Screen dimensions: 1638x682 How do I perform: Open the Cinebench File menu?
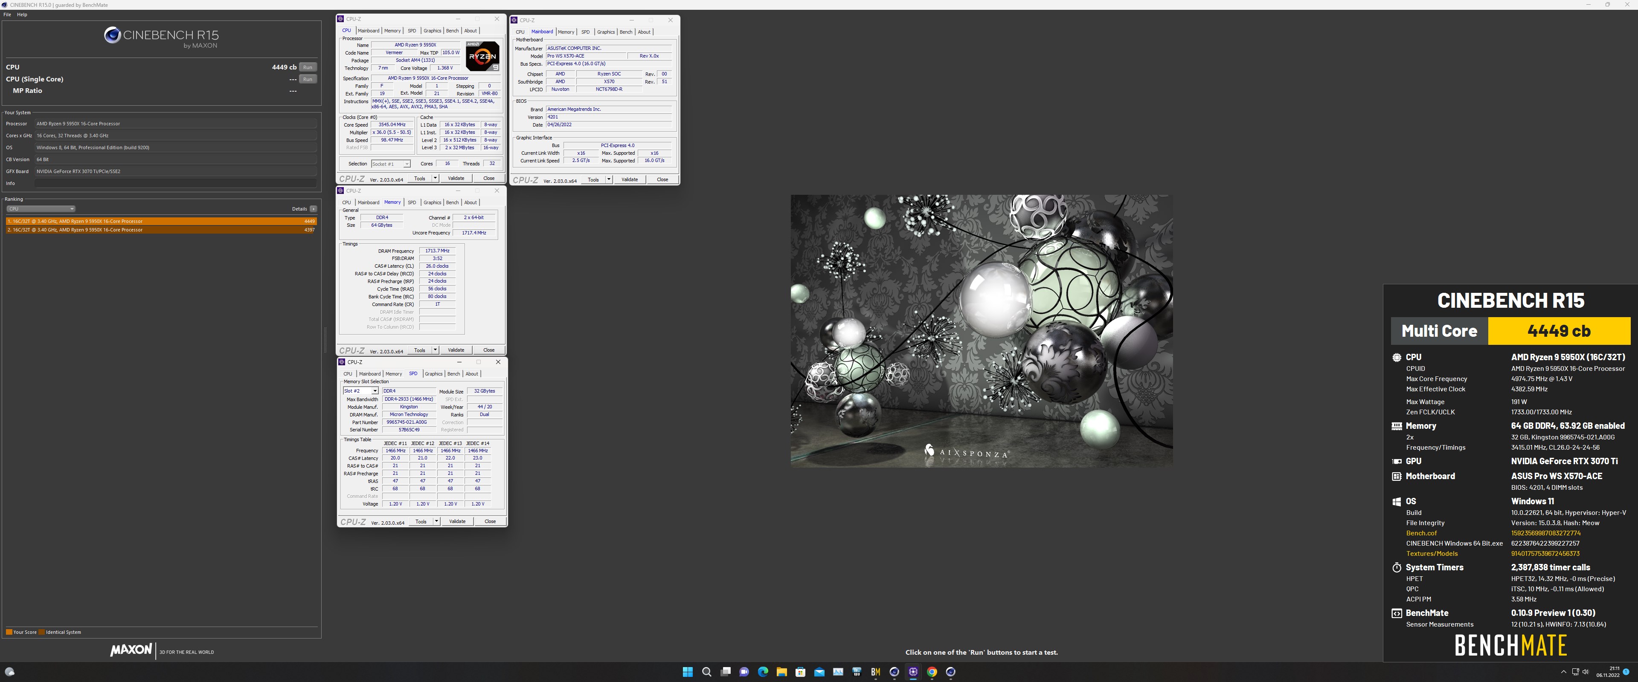point(7,14)
